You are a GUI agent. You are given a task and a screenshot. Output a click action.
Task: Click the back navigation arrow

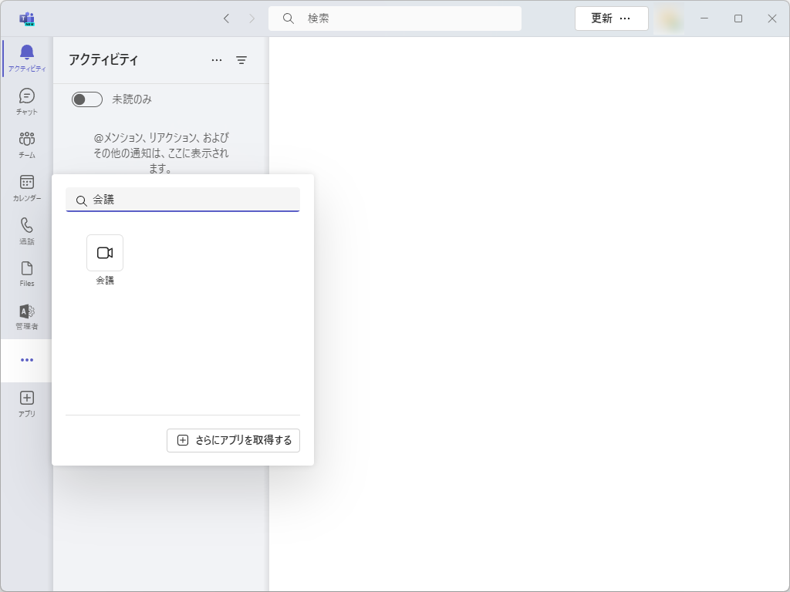(x=226, y=18)
